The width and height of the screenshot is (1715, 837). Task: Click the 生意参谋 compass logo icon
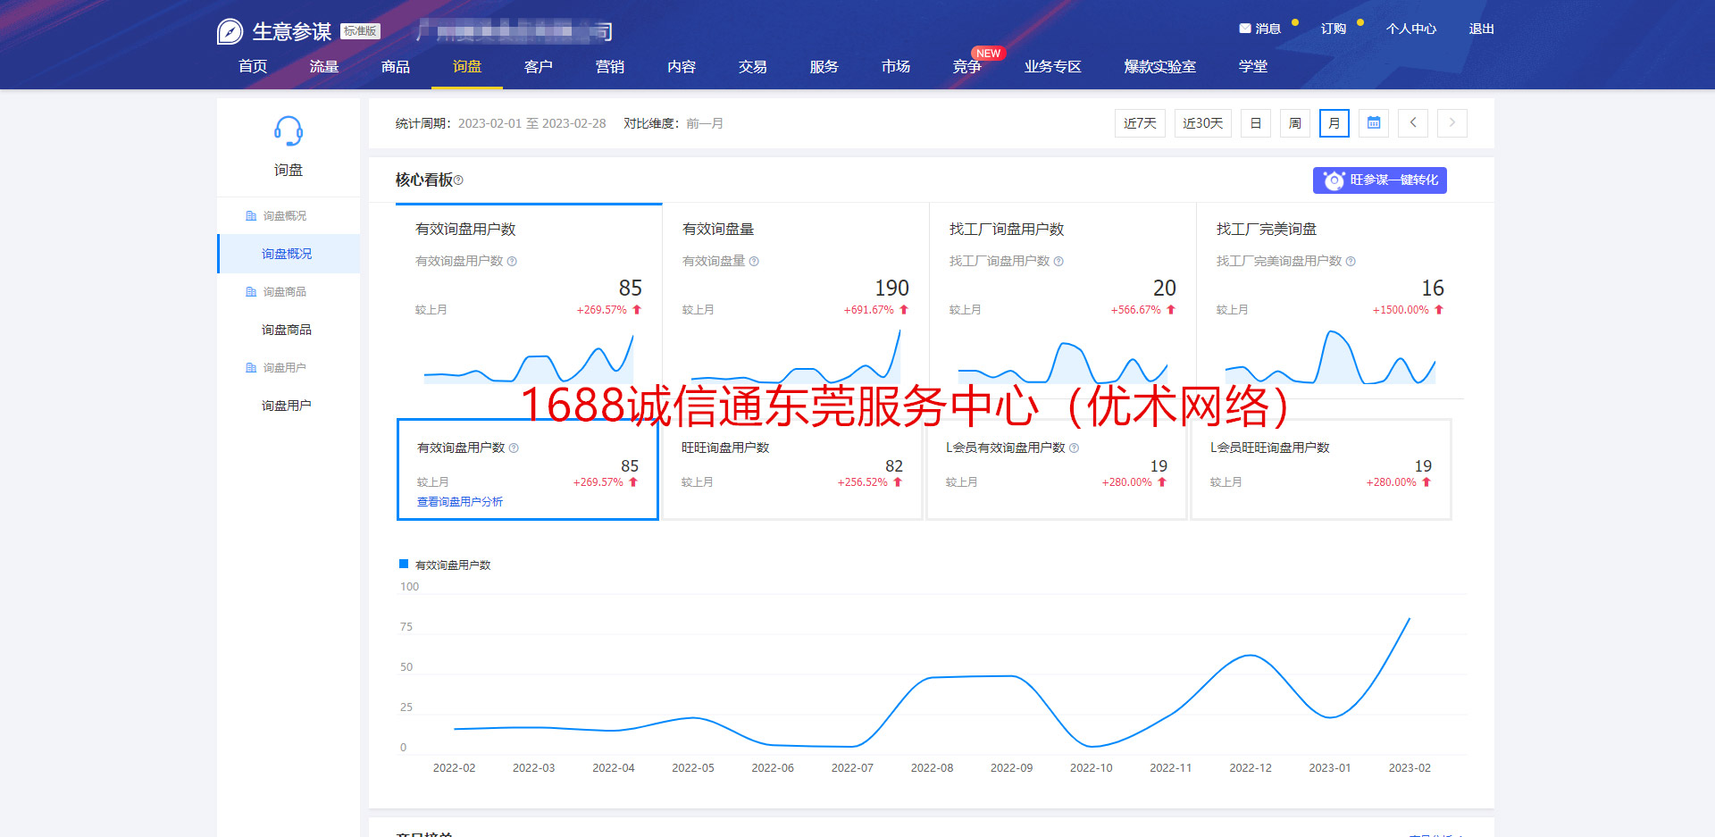point(230,32)
